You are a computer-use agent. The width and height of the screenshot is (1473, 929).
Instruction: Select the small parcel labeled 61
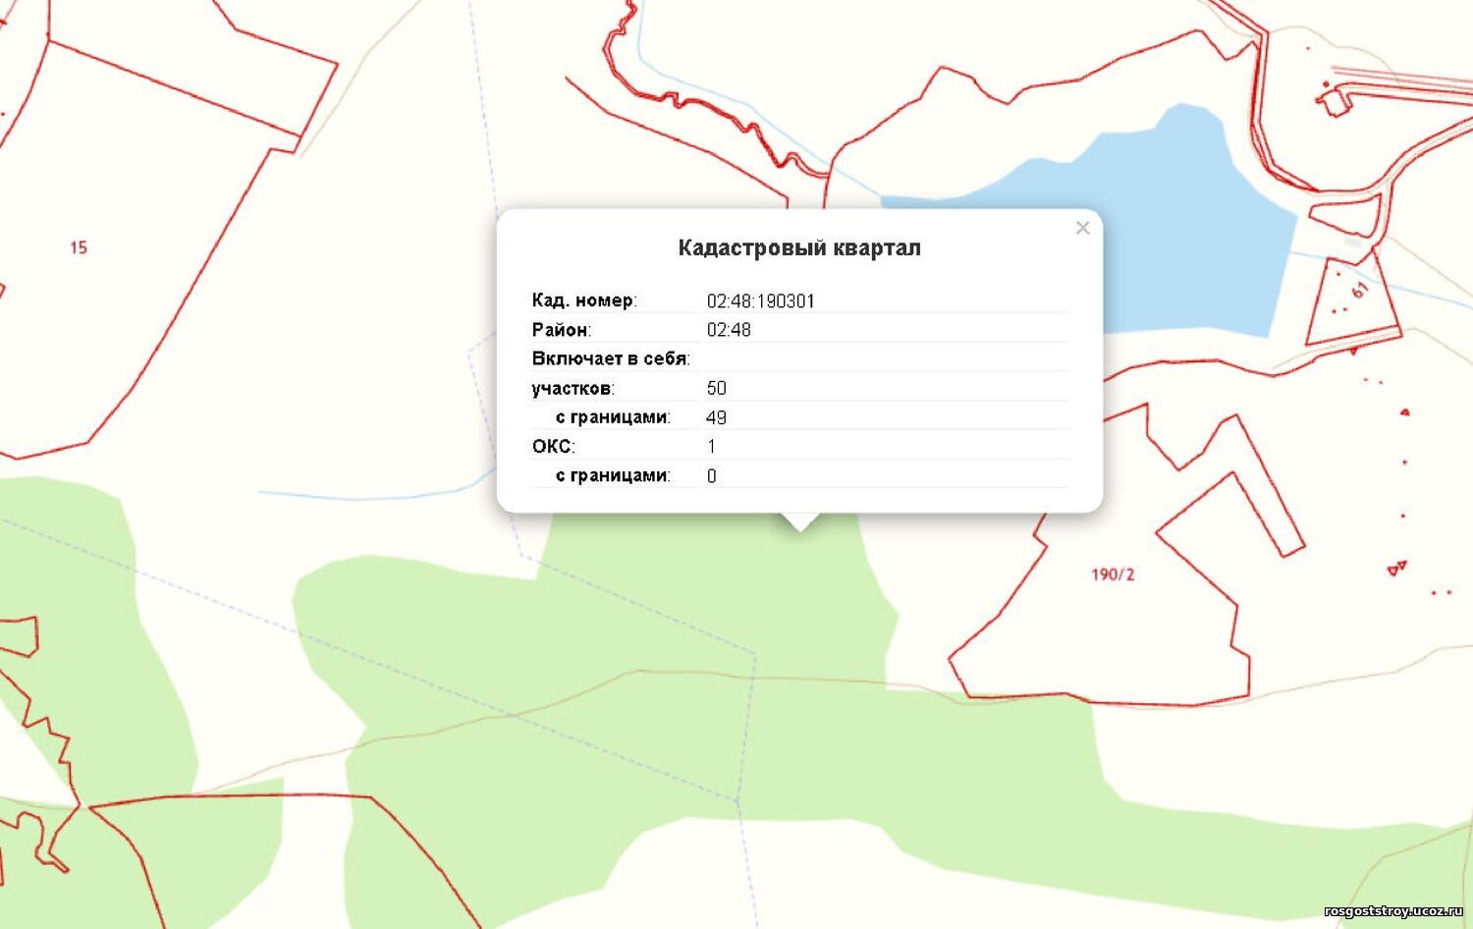tap(1358, 292)
